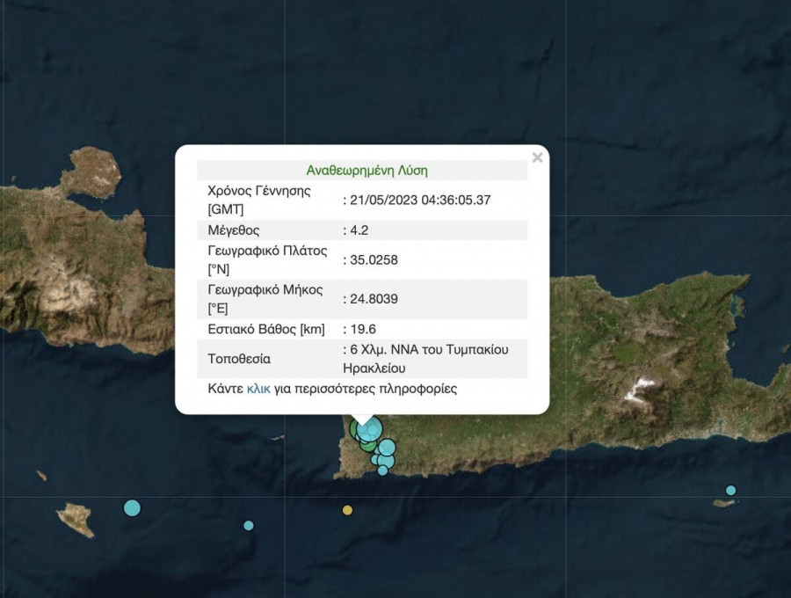Click the origin time 21/05/2023 04:36:05.37
791x598 pixels.
[420, 201]
